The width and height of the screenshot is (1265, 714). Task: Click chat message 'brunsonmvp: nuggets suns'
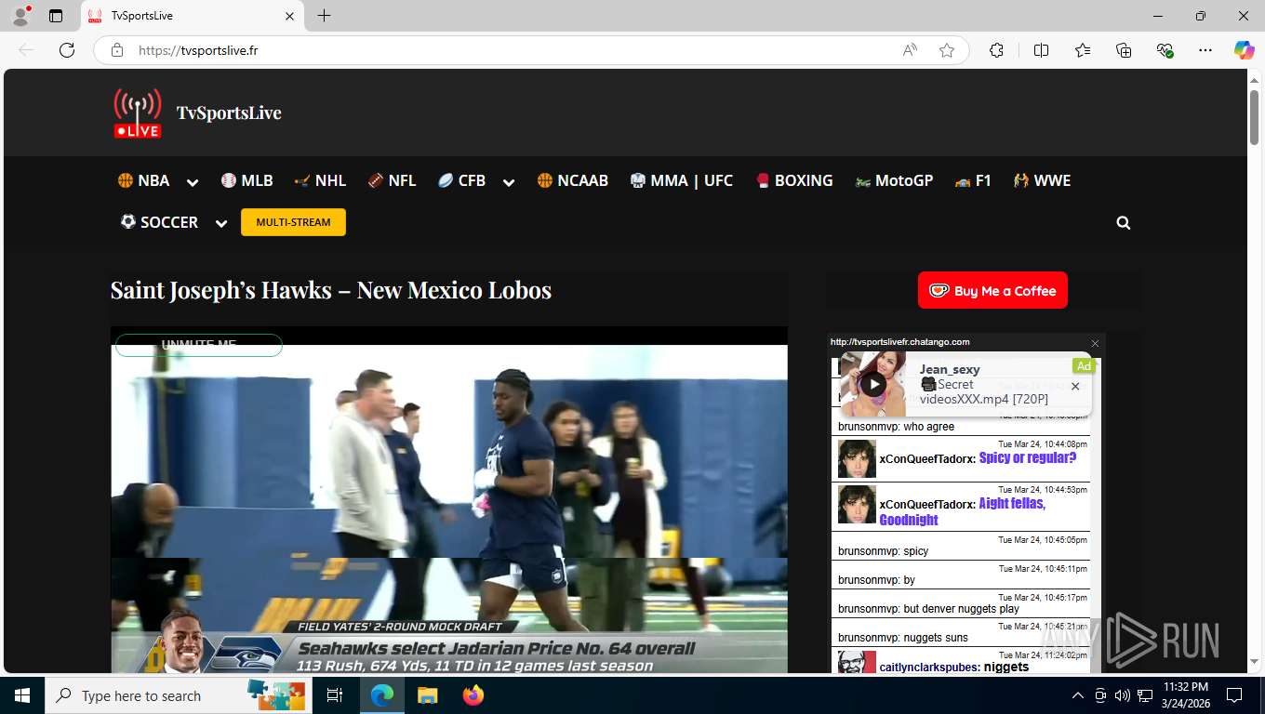(x=903, y=638)
